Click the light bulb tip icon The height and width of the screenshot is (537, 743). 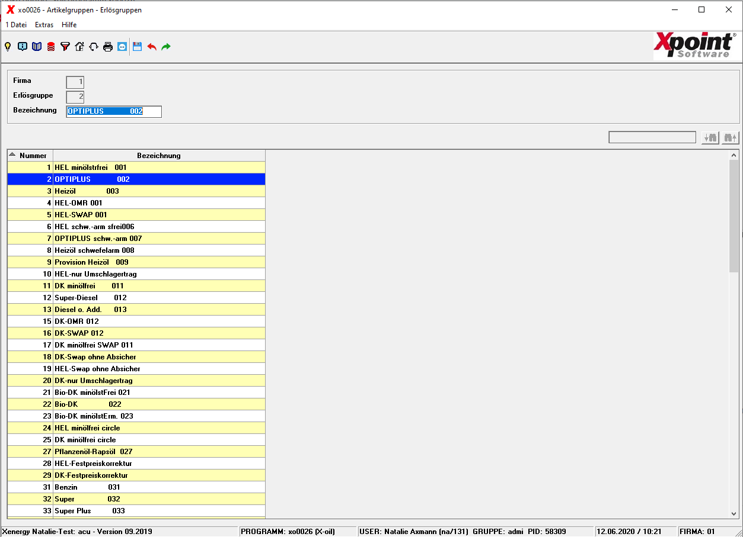[8, 47]
